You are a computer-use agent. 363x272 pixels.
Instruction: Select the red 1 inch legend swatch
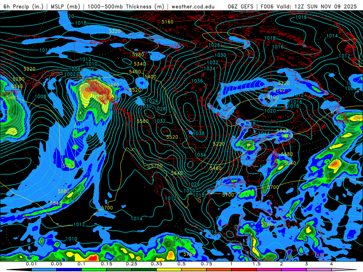click(244, 270)
